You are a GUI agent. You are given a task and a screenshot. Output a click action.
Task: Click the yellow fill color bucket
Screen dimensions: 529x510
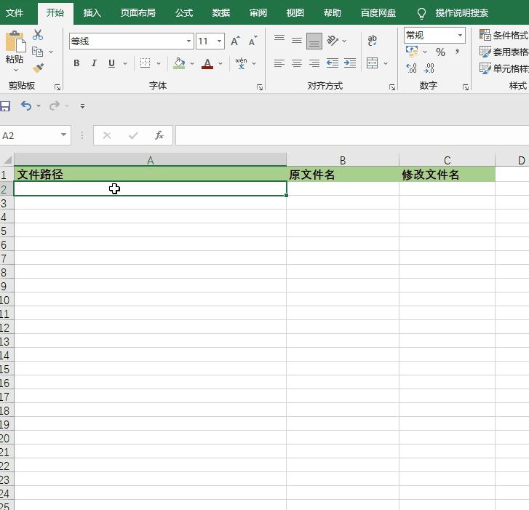point(179,63)
